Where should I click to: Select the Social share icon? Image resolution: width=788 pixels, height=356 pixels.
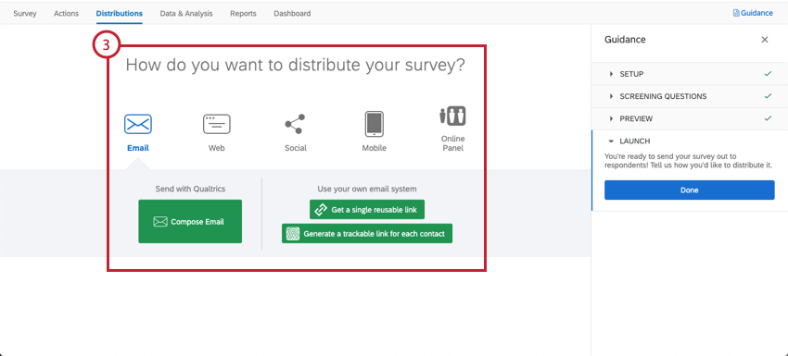(x=295, y=124)
